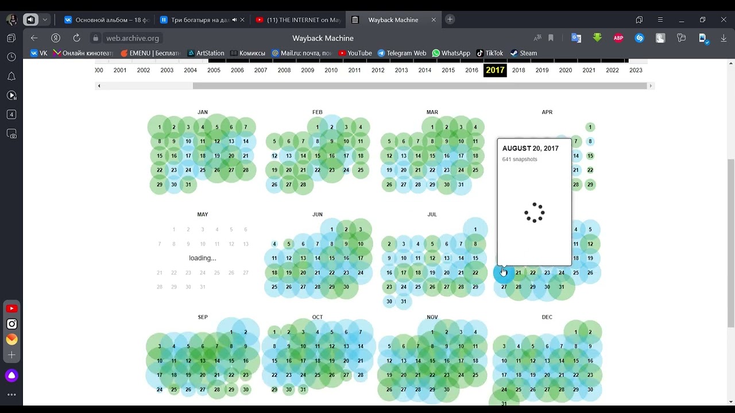
Task: Open the ABP ad blocker extension
Action: [618, 38]
